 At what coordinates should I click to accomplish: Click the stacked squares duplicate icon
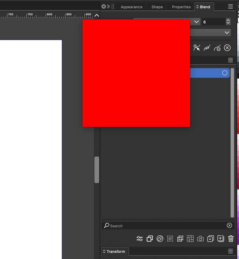pos(150,239)
